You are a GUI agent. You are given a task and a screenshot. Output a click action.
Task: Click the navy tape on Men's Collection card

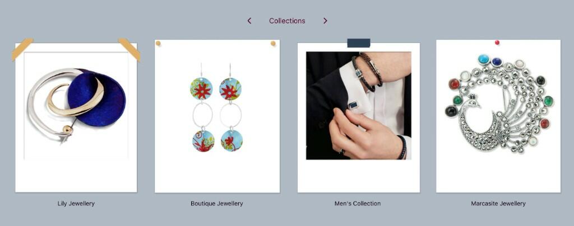point(359,43)
